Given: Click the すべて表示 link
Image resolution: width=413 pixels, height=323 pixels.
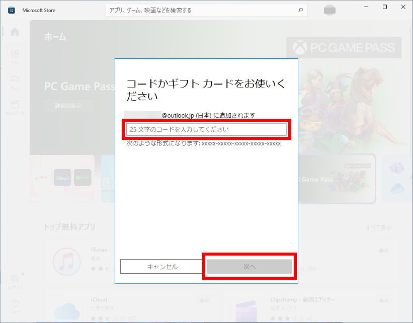Looking at the screenshot, I should (379, 227).
